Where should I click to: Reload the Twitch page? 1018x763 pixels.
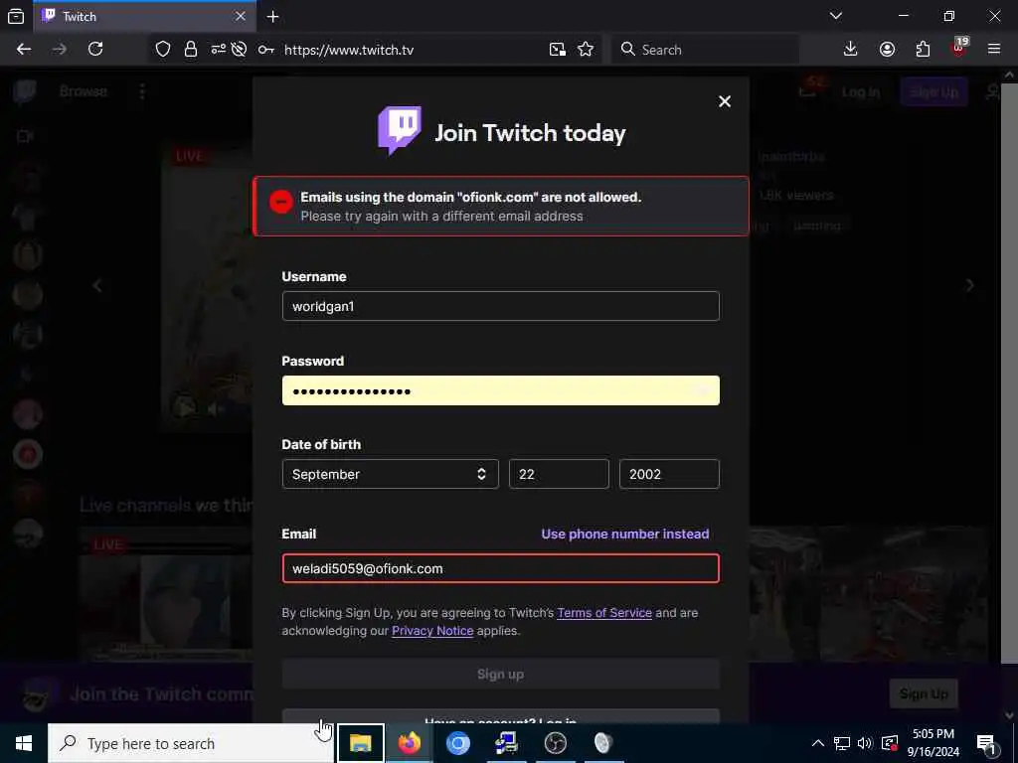point(95,50)
